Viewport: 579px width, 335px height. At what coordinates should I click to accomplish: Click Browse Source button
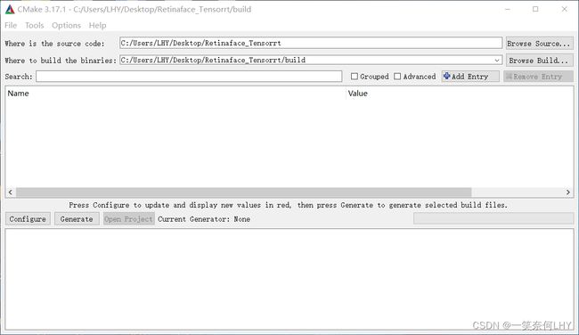coord(539,44)
